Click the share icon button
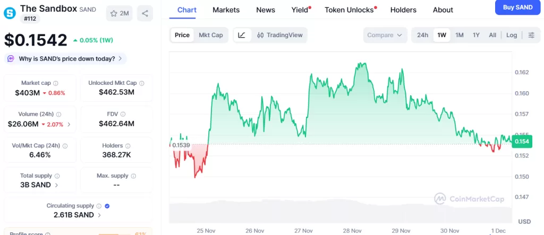Image resolution: width=544 pixels, height=235 pixels. [144, 13]
